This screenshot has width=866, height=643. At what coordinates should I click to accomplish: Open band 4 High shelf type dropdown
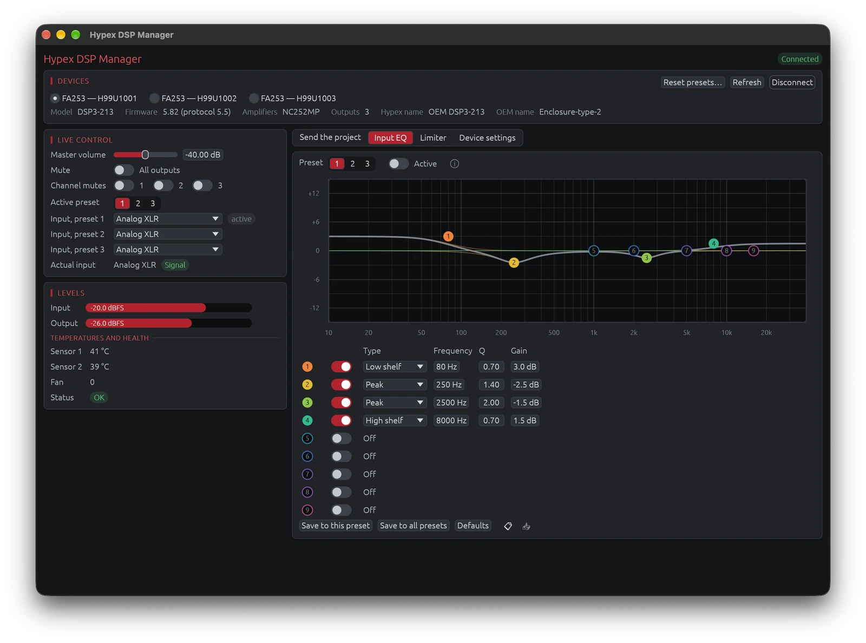click(395, 421)
